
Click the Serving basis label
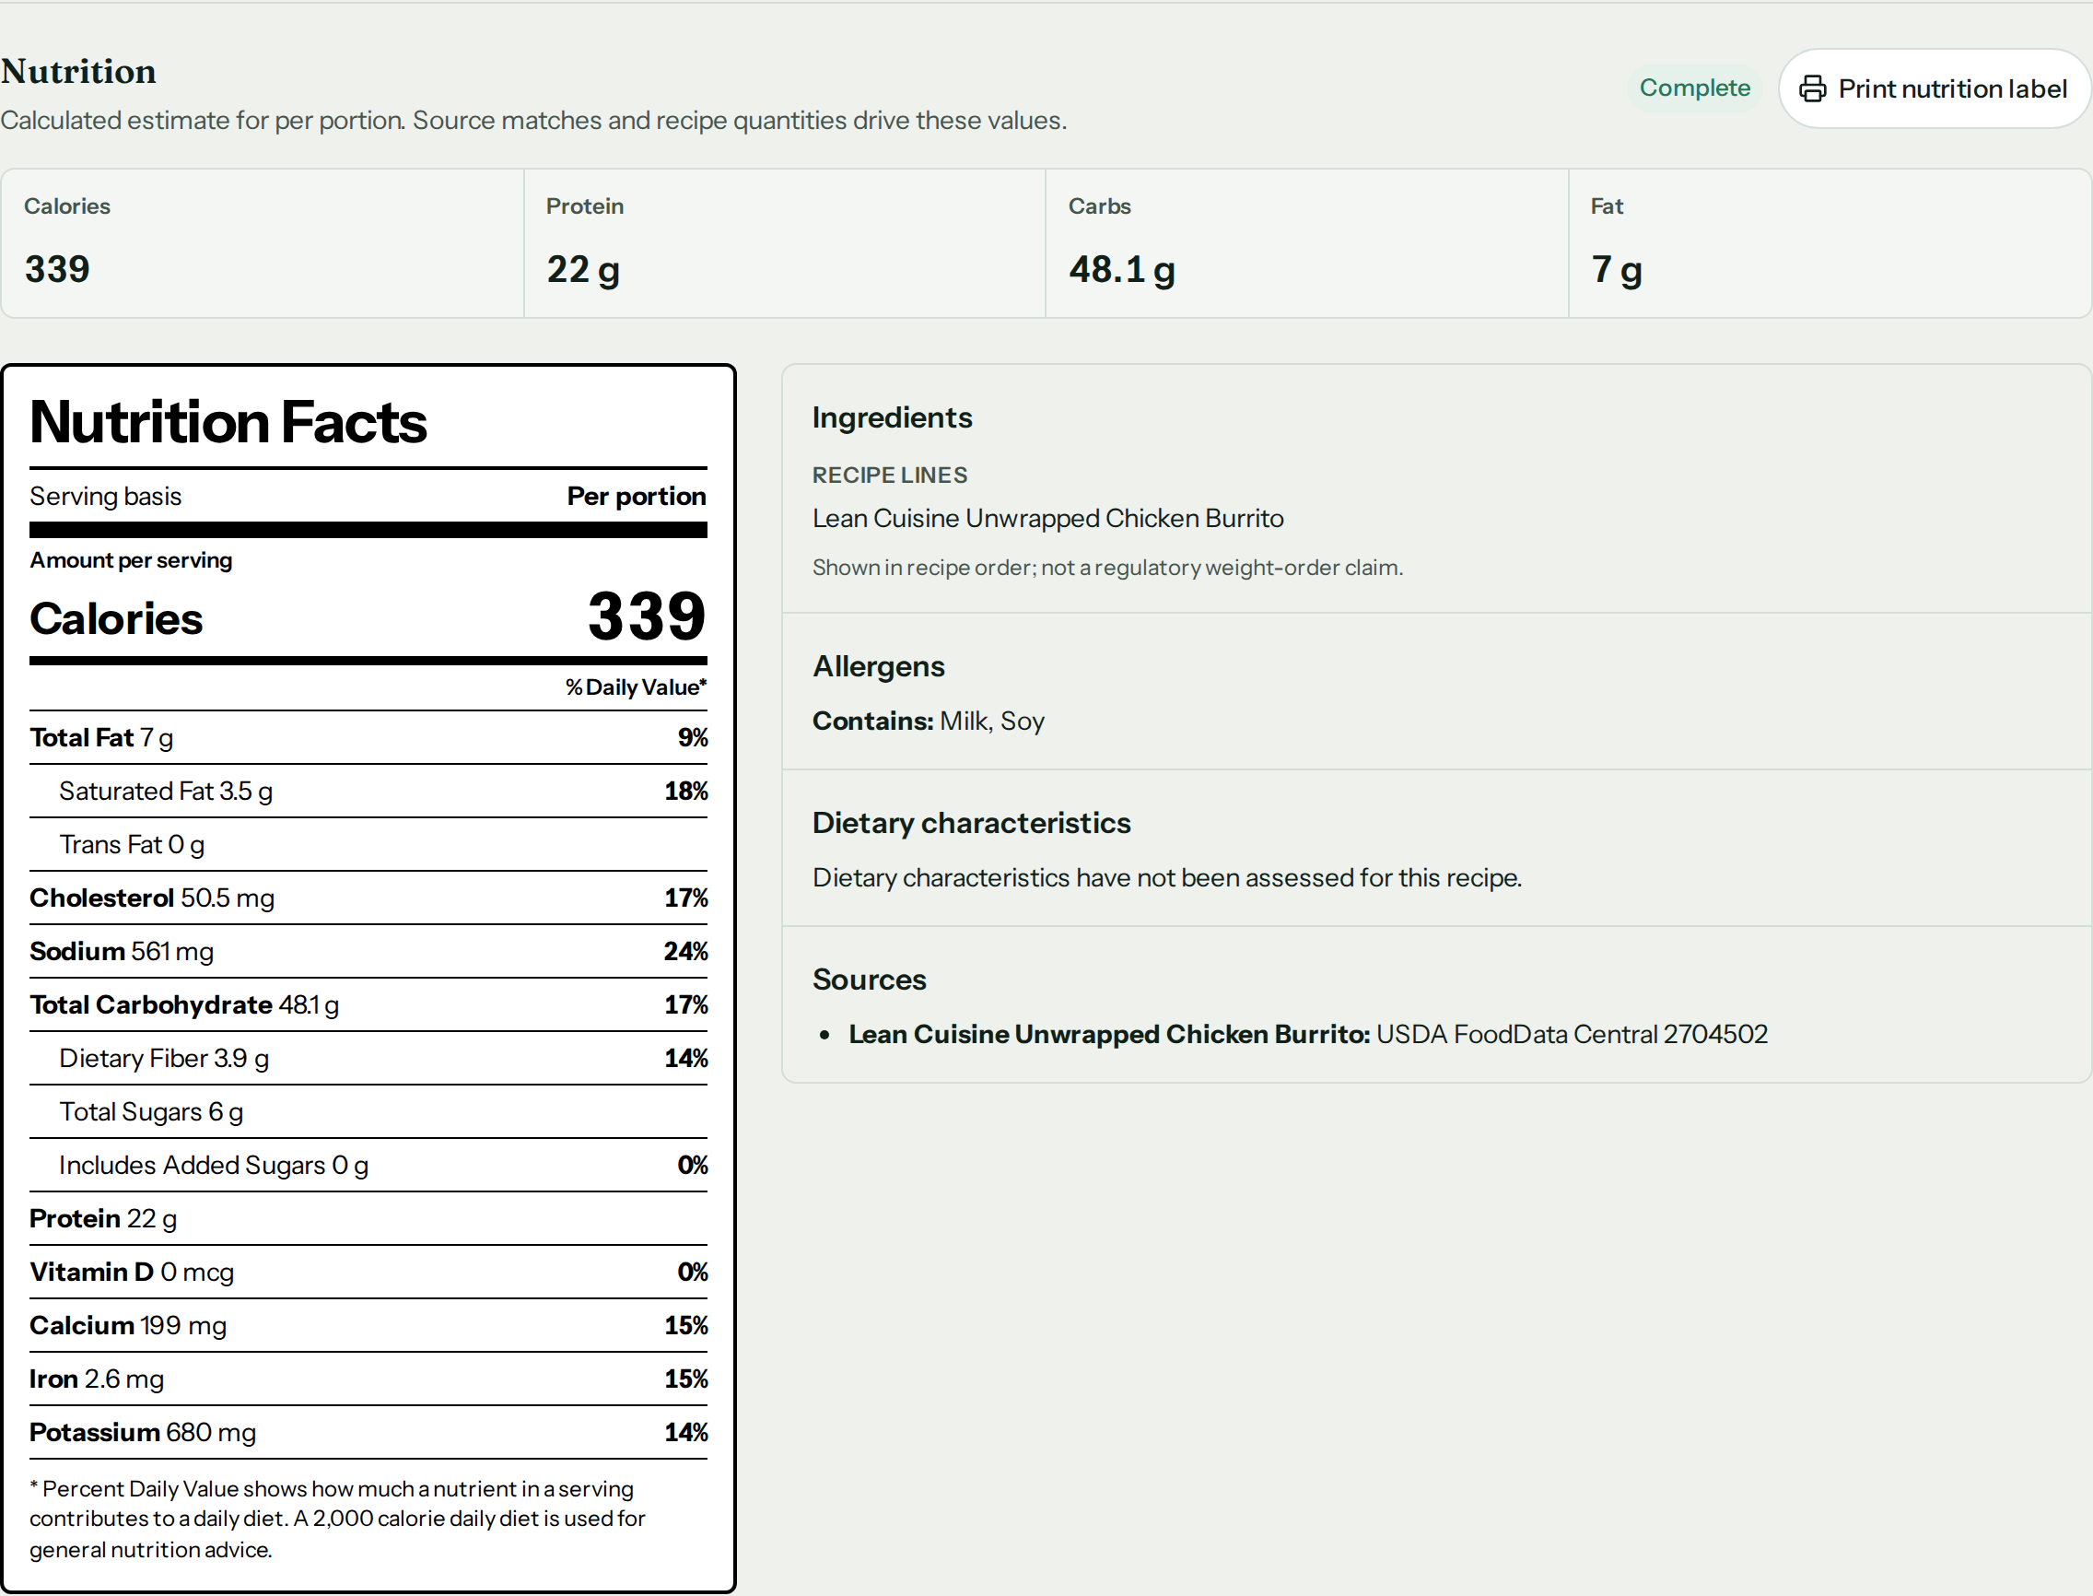coord(105,496)
